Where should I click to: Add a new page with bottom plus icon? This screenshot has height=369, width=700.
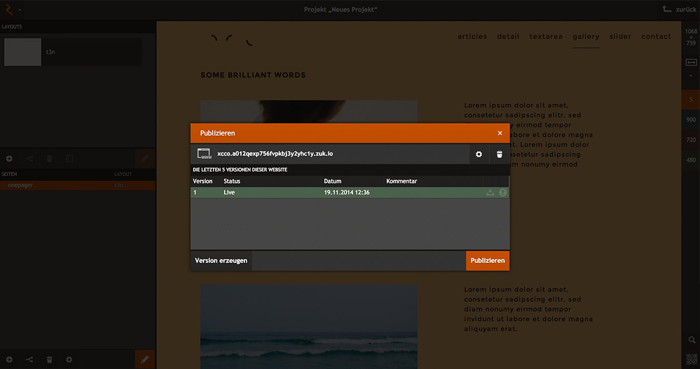[9, 359]
